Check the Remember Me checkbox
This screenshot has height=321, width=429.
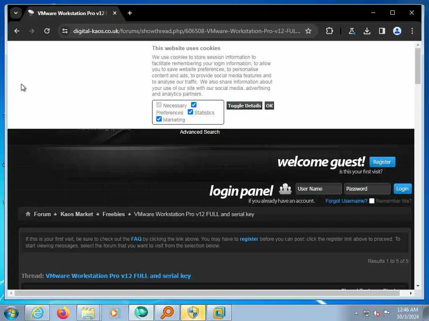pos(372,201)
